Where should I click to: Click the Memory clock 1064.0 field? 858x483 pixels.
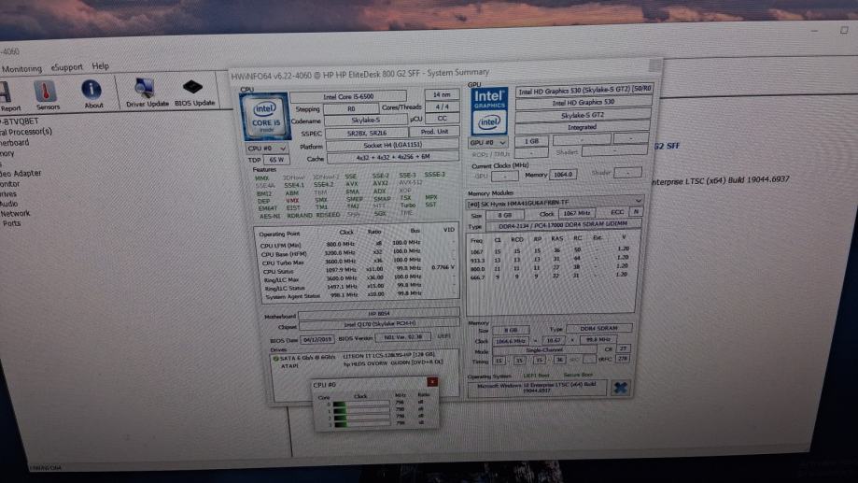(x=563, y=175)
